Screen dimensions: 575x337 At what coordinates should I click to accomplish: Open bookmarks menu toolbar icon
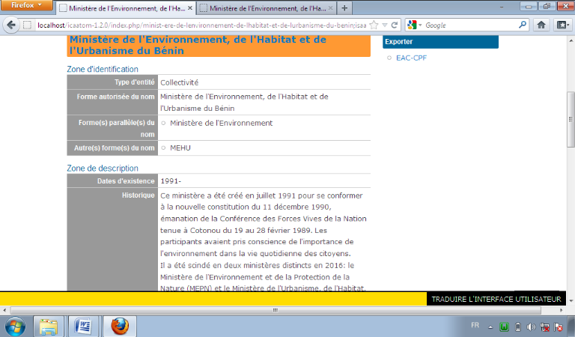pyautogui.click(x=563, y=25)
